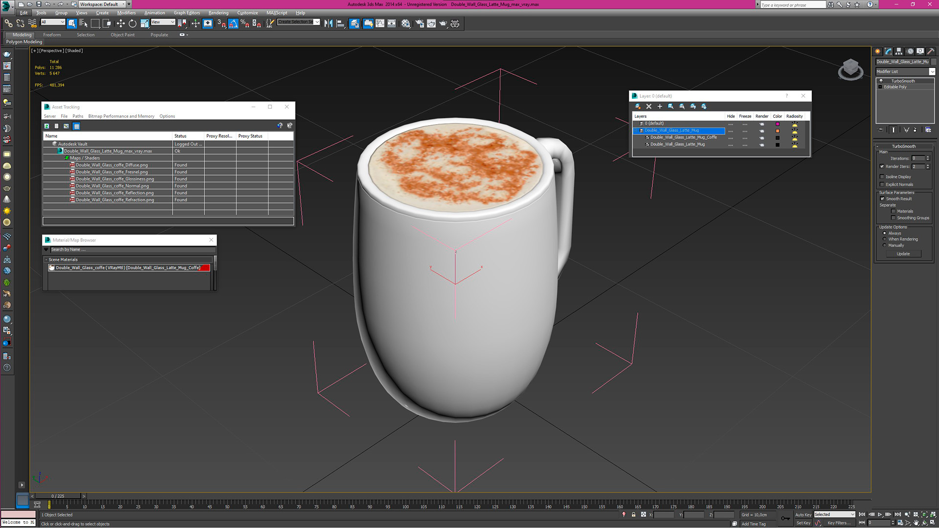Image resolution: width=939 pixels, height=528 pixels.
Task: Click magenta color swatch of layer 0
Action: (778, 124)
